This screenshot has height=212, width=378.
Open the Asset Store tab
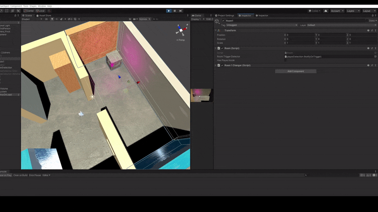tap(44, 15)
